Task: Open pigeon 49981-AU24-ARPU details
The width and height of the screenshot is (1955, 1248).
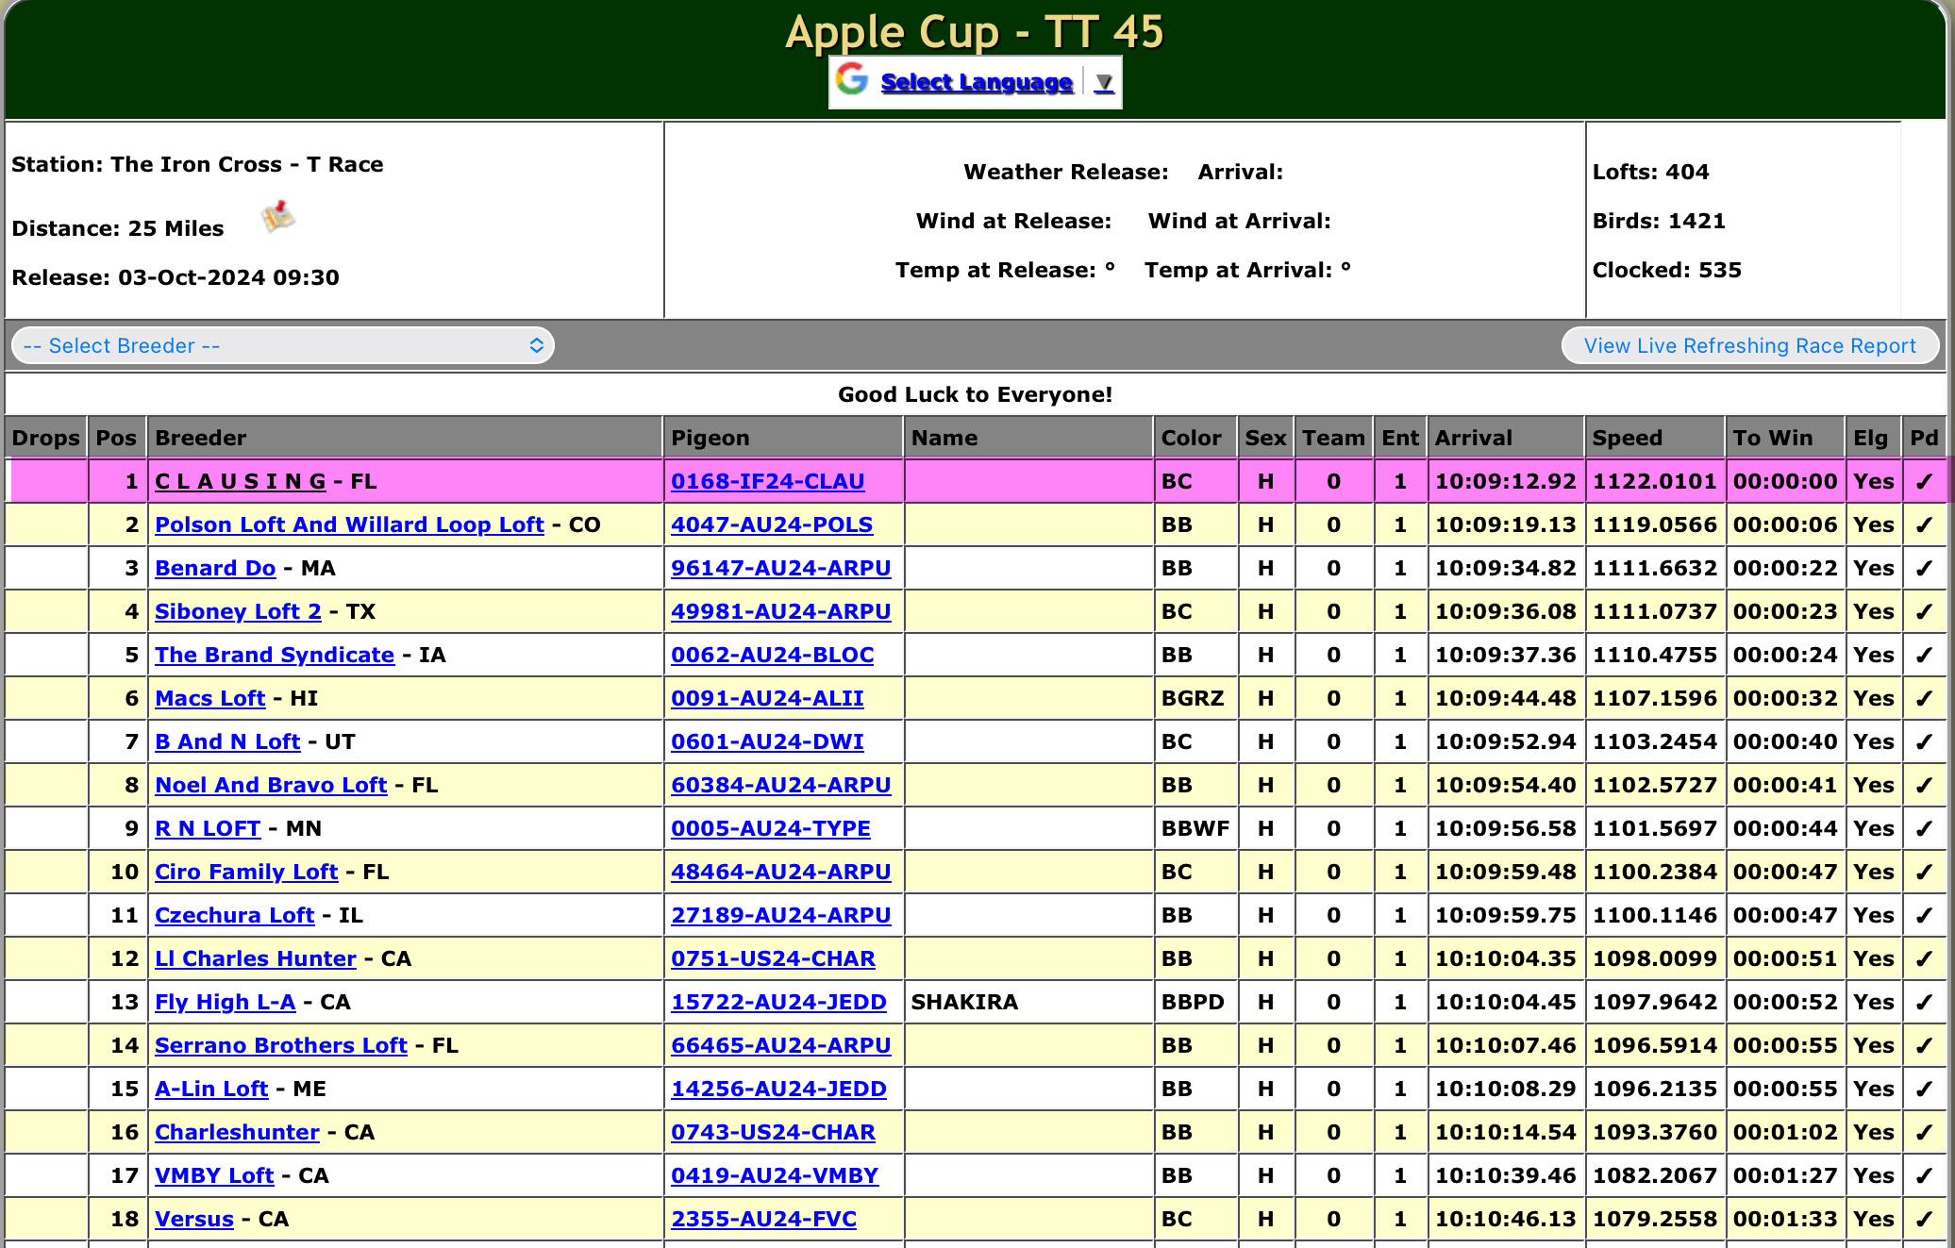Action: click(x=781, y=611)
